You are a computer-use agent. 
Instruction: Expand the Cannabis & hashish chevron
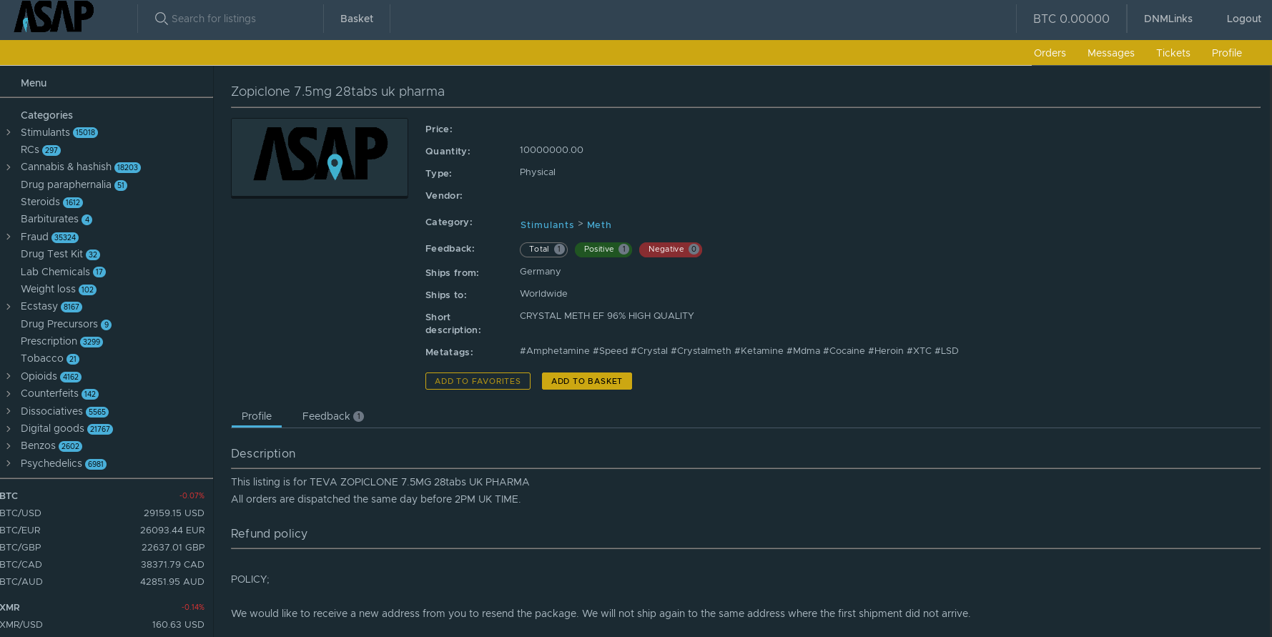[x=9, y=167]
